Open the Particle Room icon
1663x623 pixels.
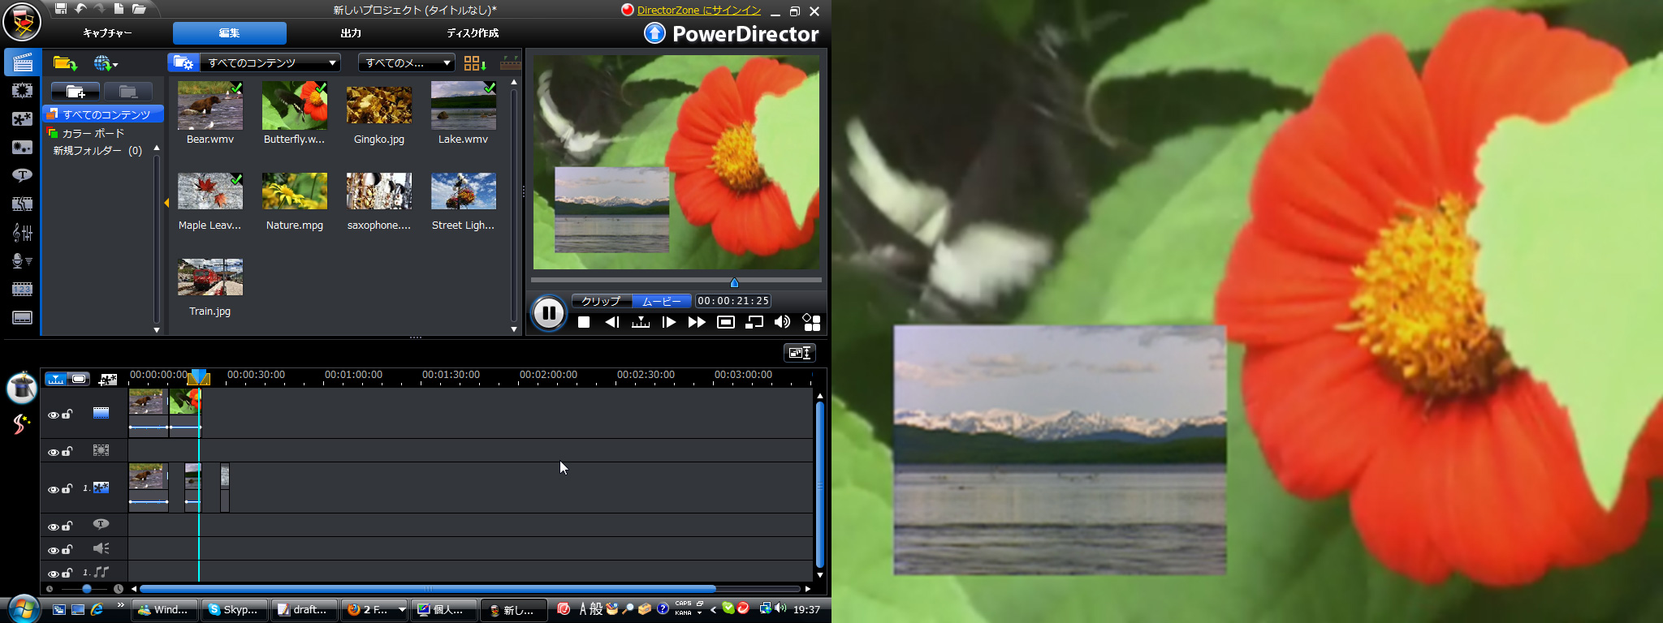[x=23, y=148]
